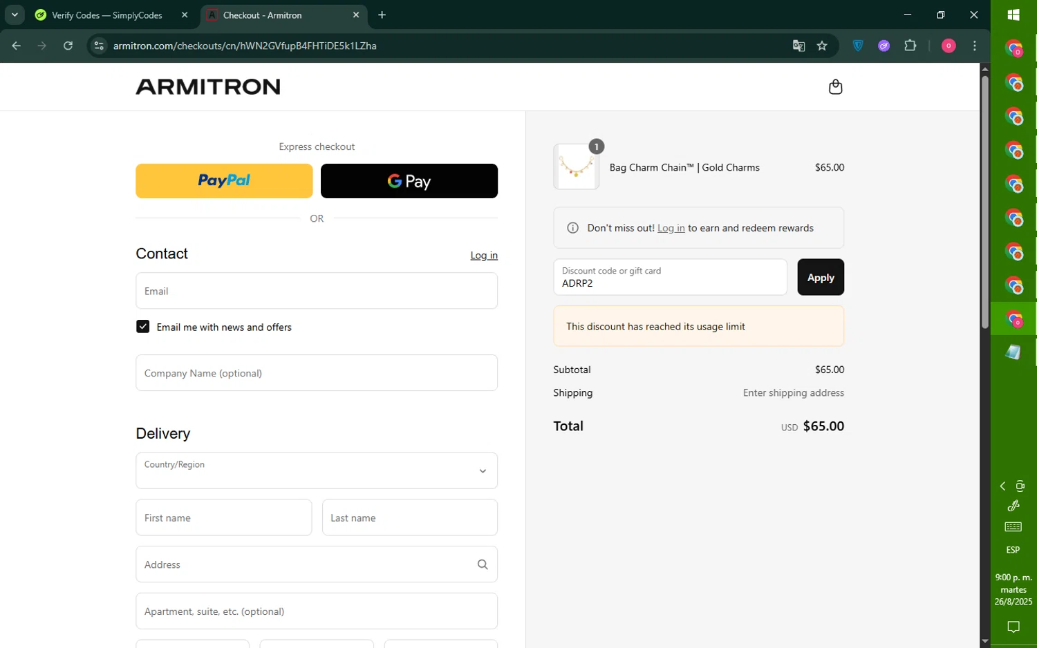Open the touch keyboard icon
Image resolution: width=1037 pixels, height=648 pixels.
(x=1013, y=527)
